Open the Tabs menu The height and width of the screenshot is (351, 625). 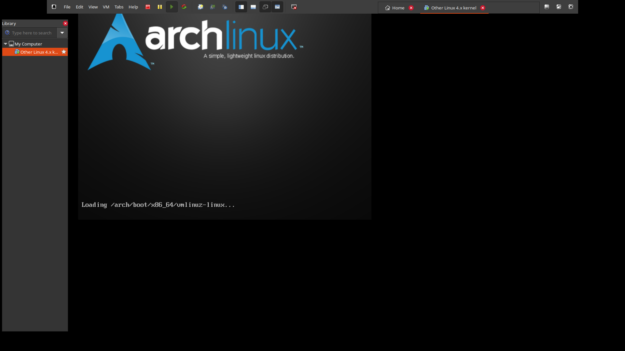119,7
